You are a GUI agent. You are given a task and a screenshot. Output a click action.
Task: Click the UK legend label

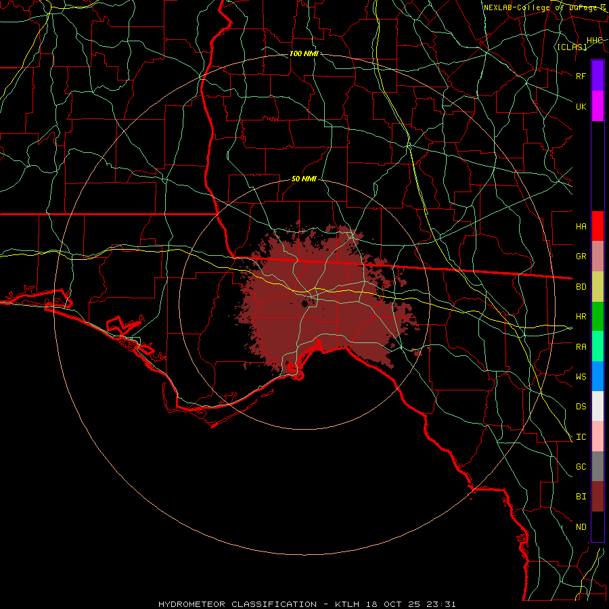click(581, 106)
